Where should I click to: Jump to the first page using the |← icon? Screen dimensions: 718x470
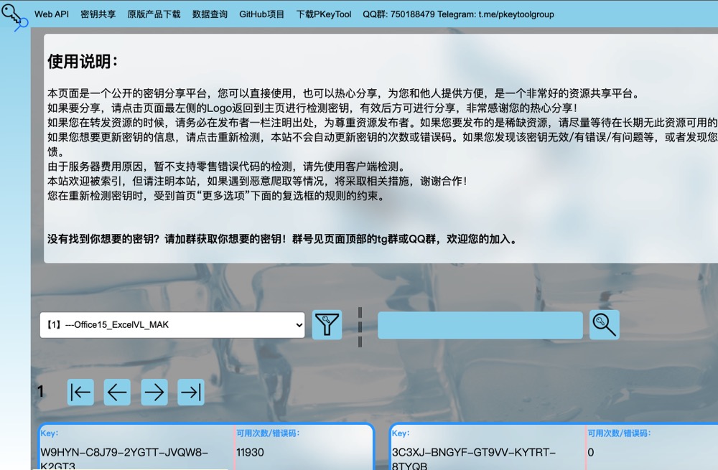coord(80,392)
